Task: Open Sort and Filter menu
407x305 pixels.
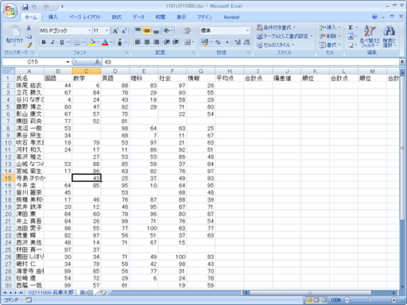Action: tap(370, 37)
